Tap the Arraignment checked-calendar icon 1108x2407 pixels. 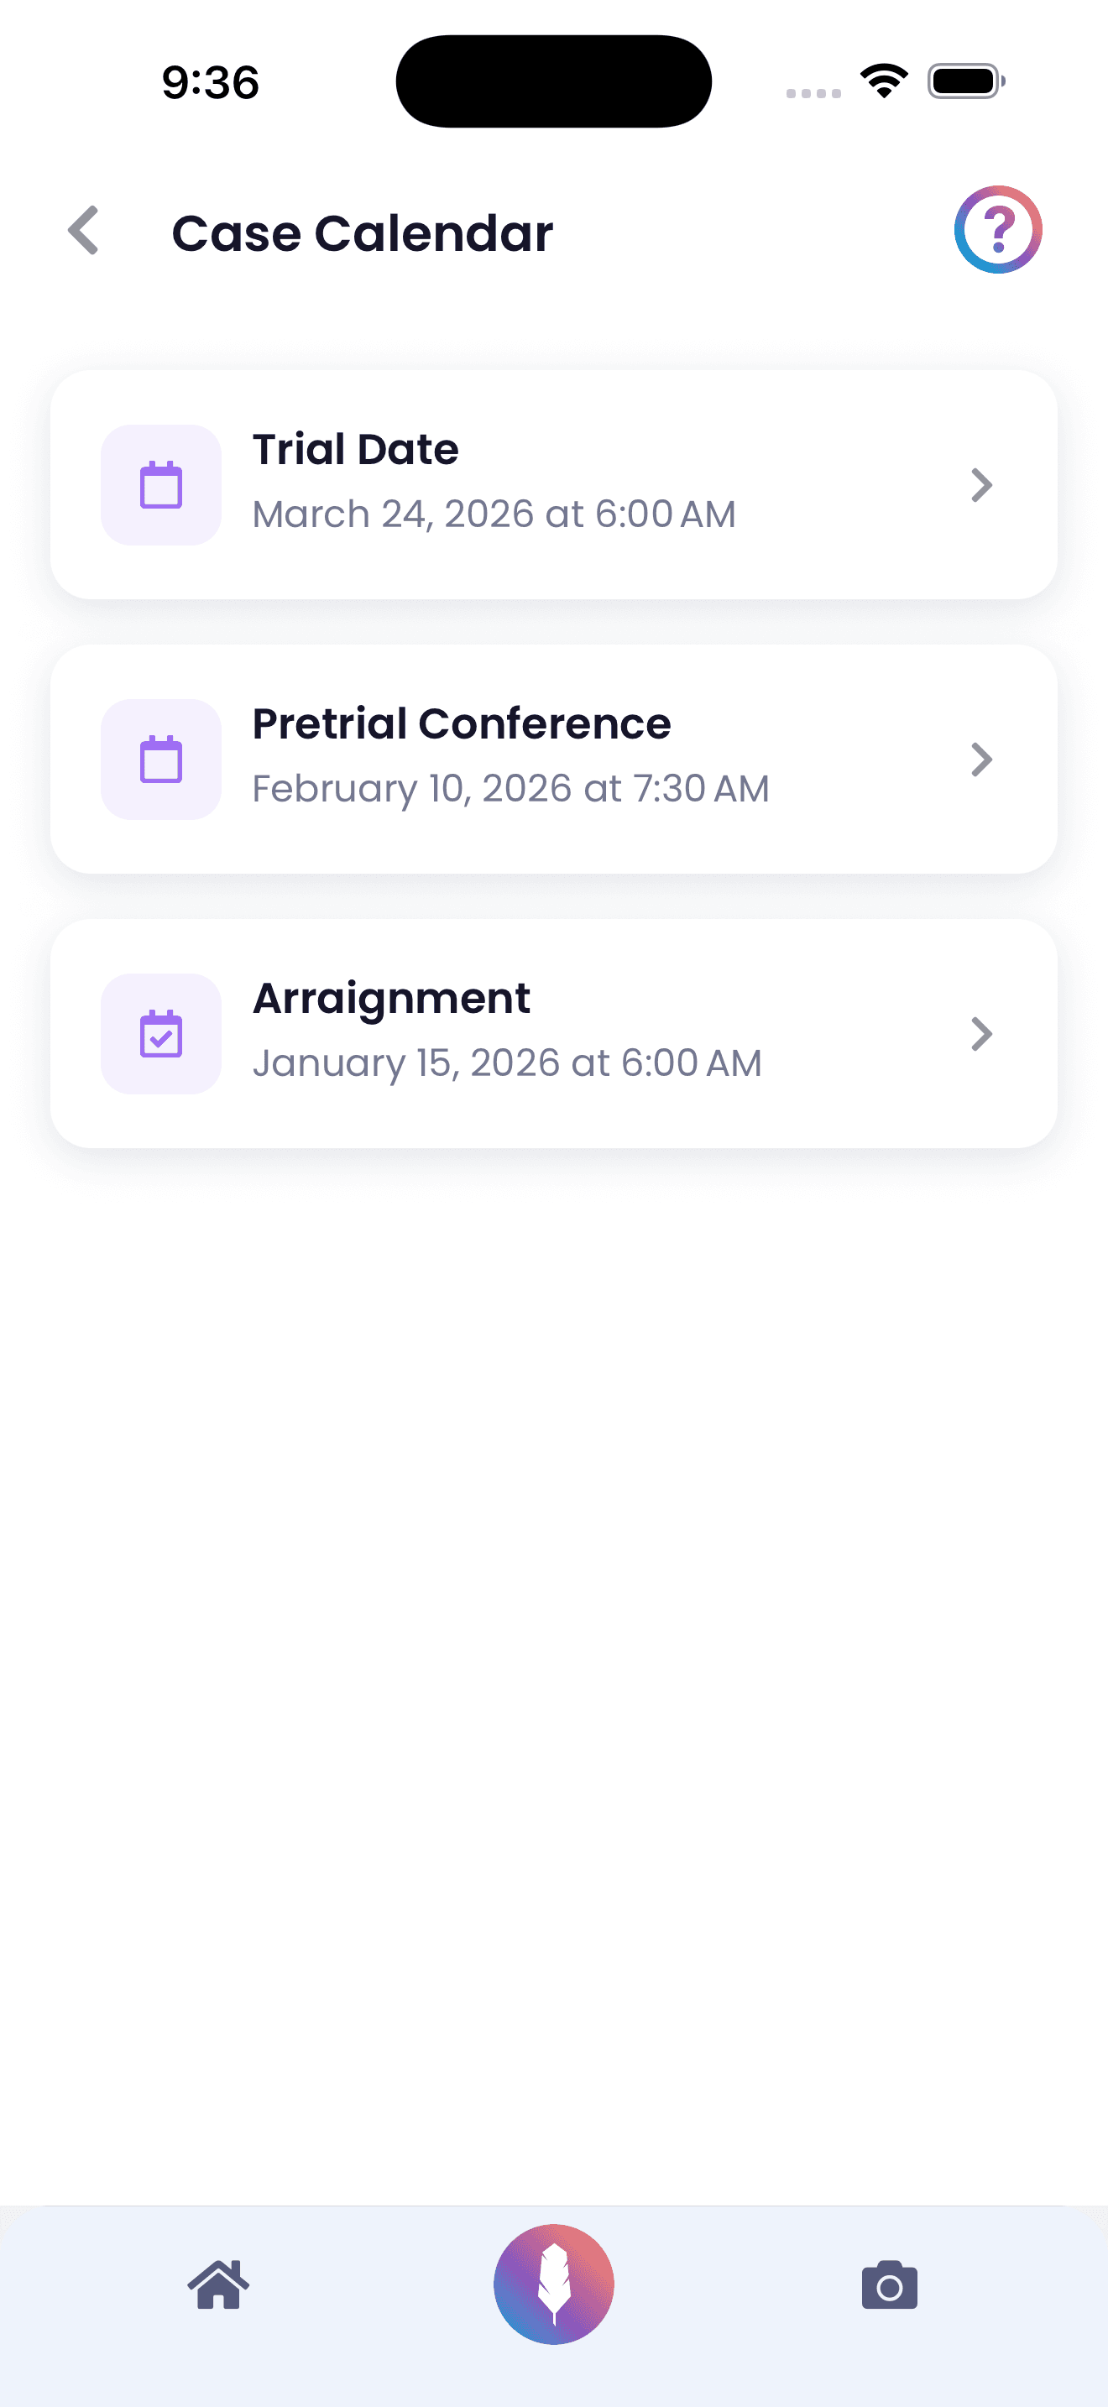point(160,1033)
